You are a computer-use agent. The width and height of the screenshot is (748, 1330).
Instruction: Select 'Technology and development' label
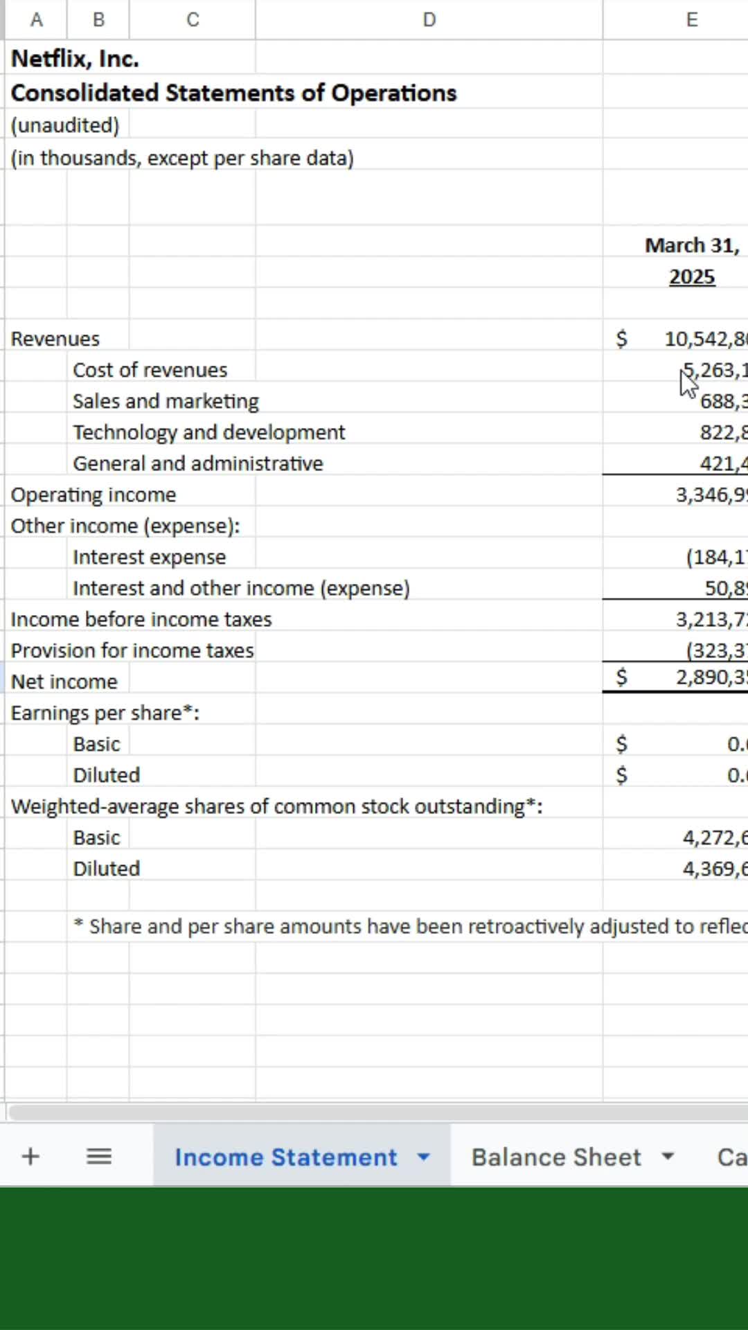[x=209, y=432]
